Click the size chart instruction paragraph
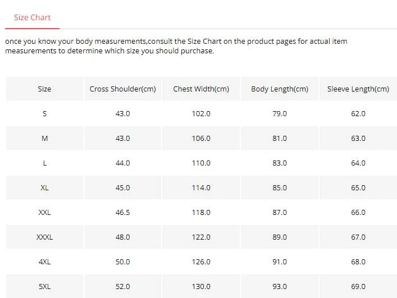 pos(176,46)
